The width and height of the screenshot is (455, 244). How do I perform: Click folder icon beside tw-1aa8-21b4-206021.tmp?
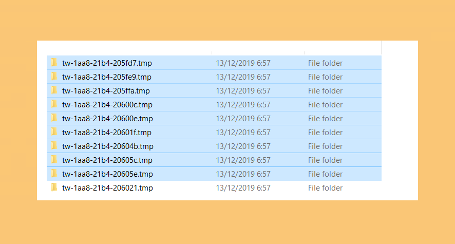(x=54, y=187)
